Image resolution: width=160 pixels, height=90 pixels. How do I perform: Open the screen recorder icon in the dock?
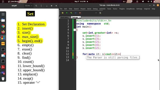coord(3,73)
